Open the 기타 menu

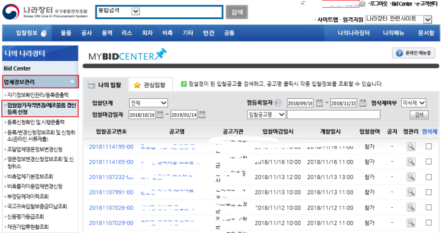(x=188, y=33)
